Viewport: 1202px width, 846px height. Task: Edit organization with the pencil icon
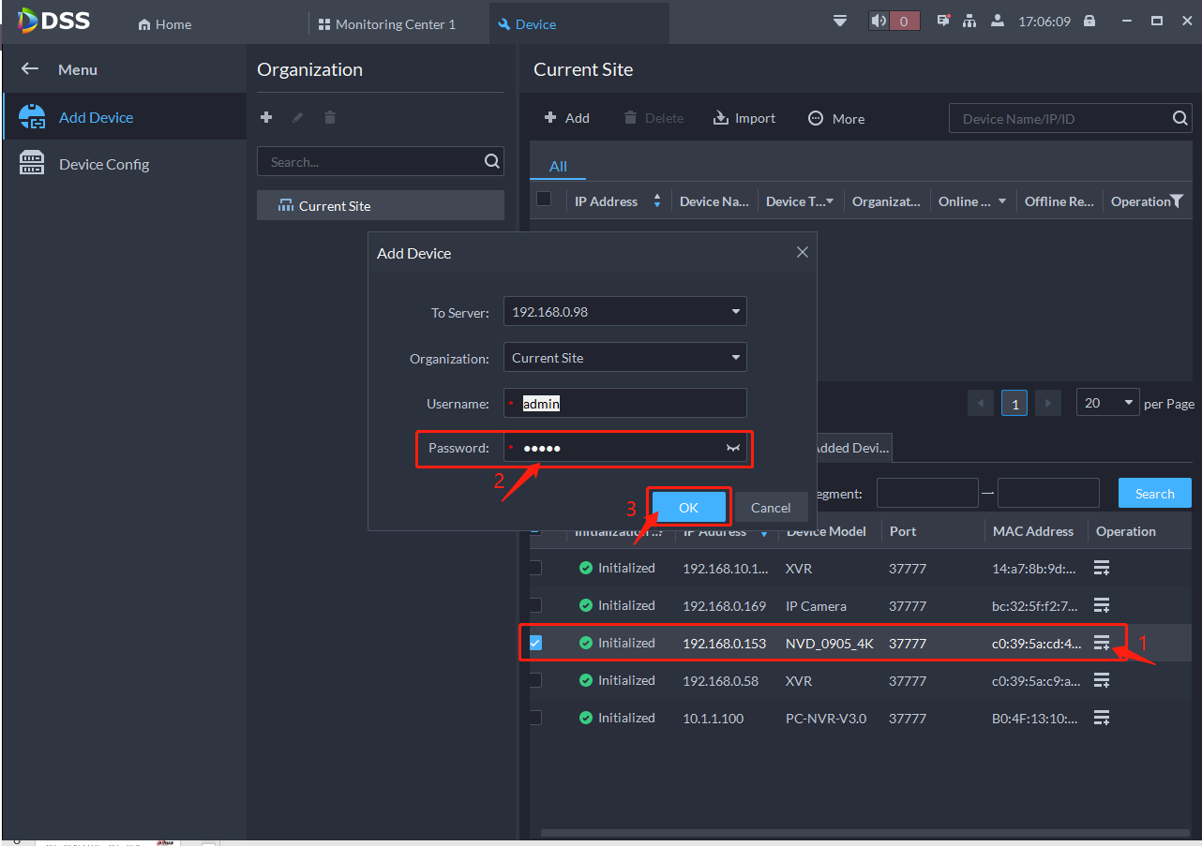tap(298, 117)
